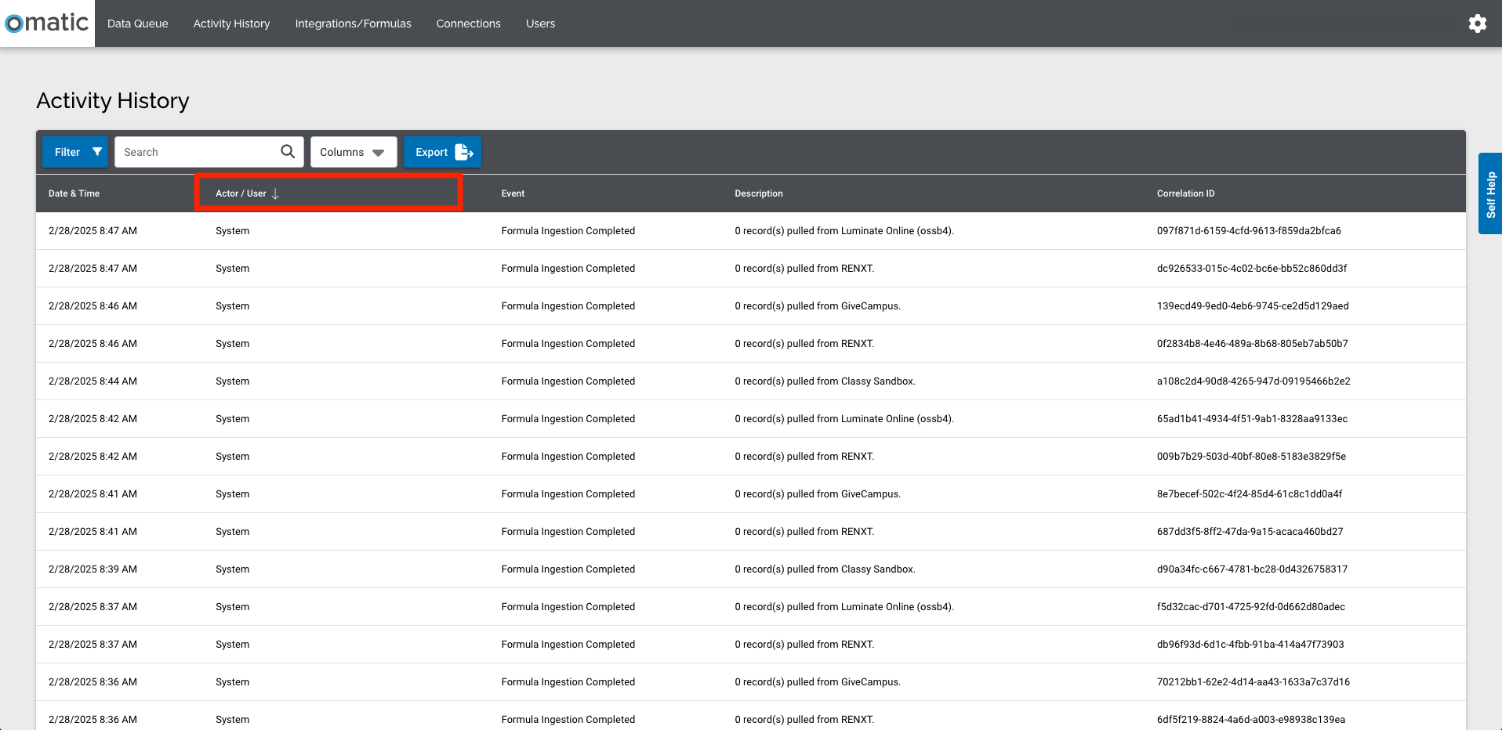Expand the Filter options
Screen dimensions: 1502x730
tap(74, 151)
